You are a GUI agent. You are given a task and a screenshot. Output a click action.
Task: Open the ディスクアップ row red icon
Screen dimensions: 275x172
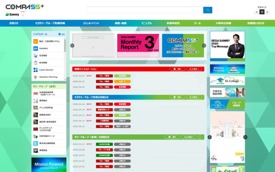(36, 129)
